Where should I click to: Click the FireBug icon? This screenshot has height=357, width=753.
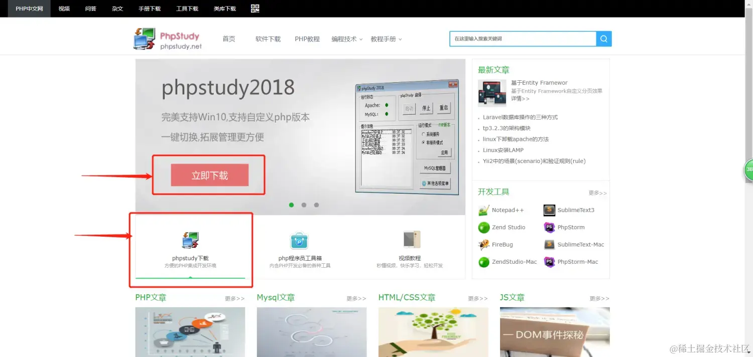click(484, 245)
